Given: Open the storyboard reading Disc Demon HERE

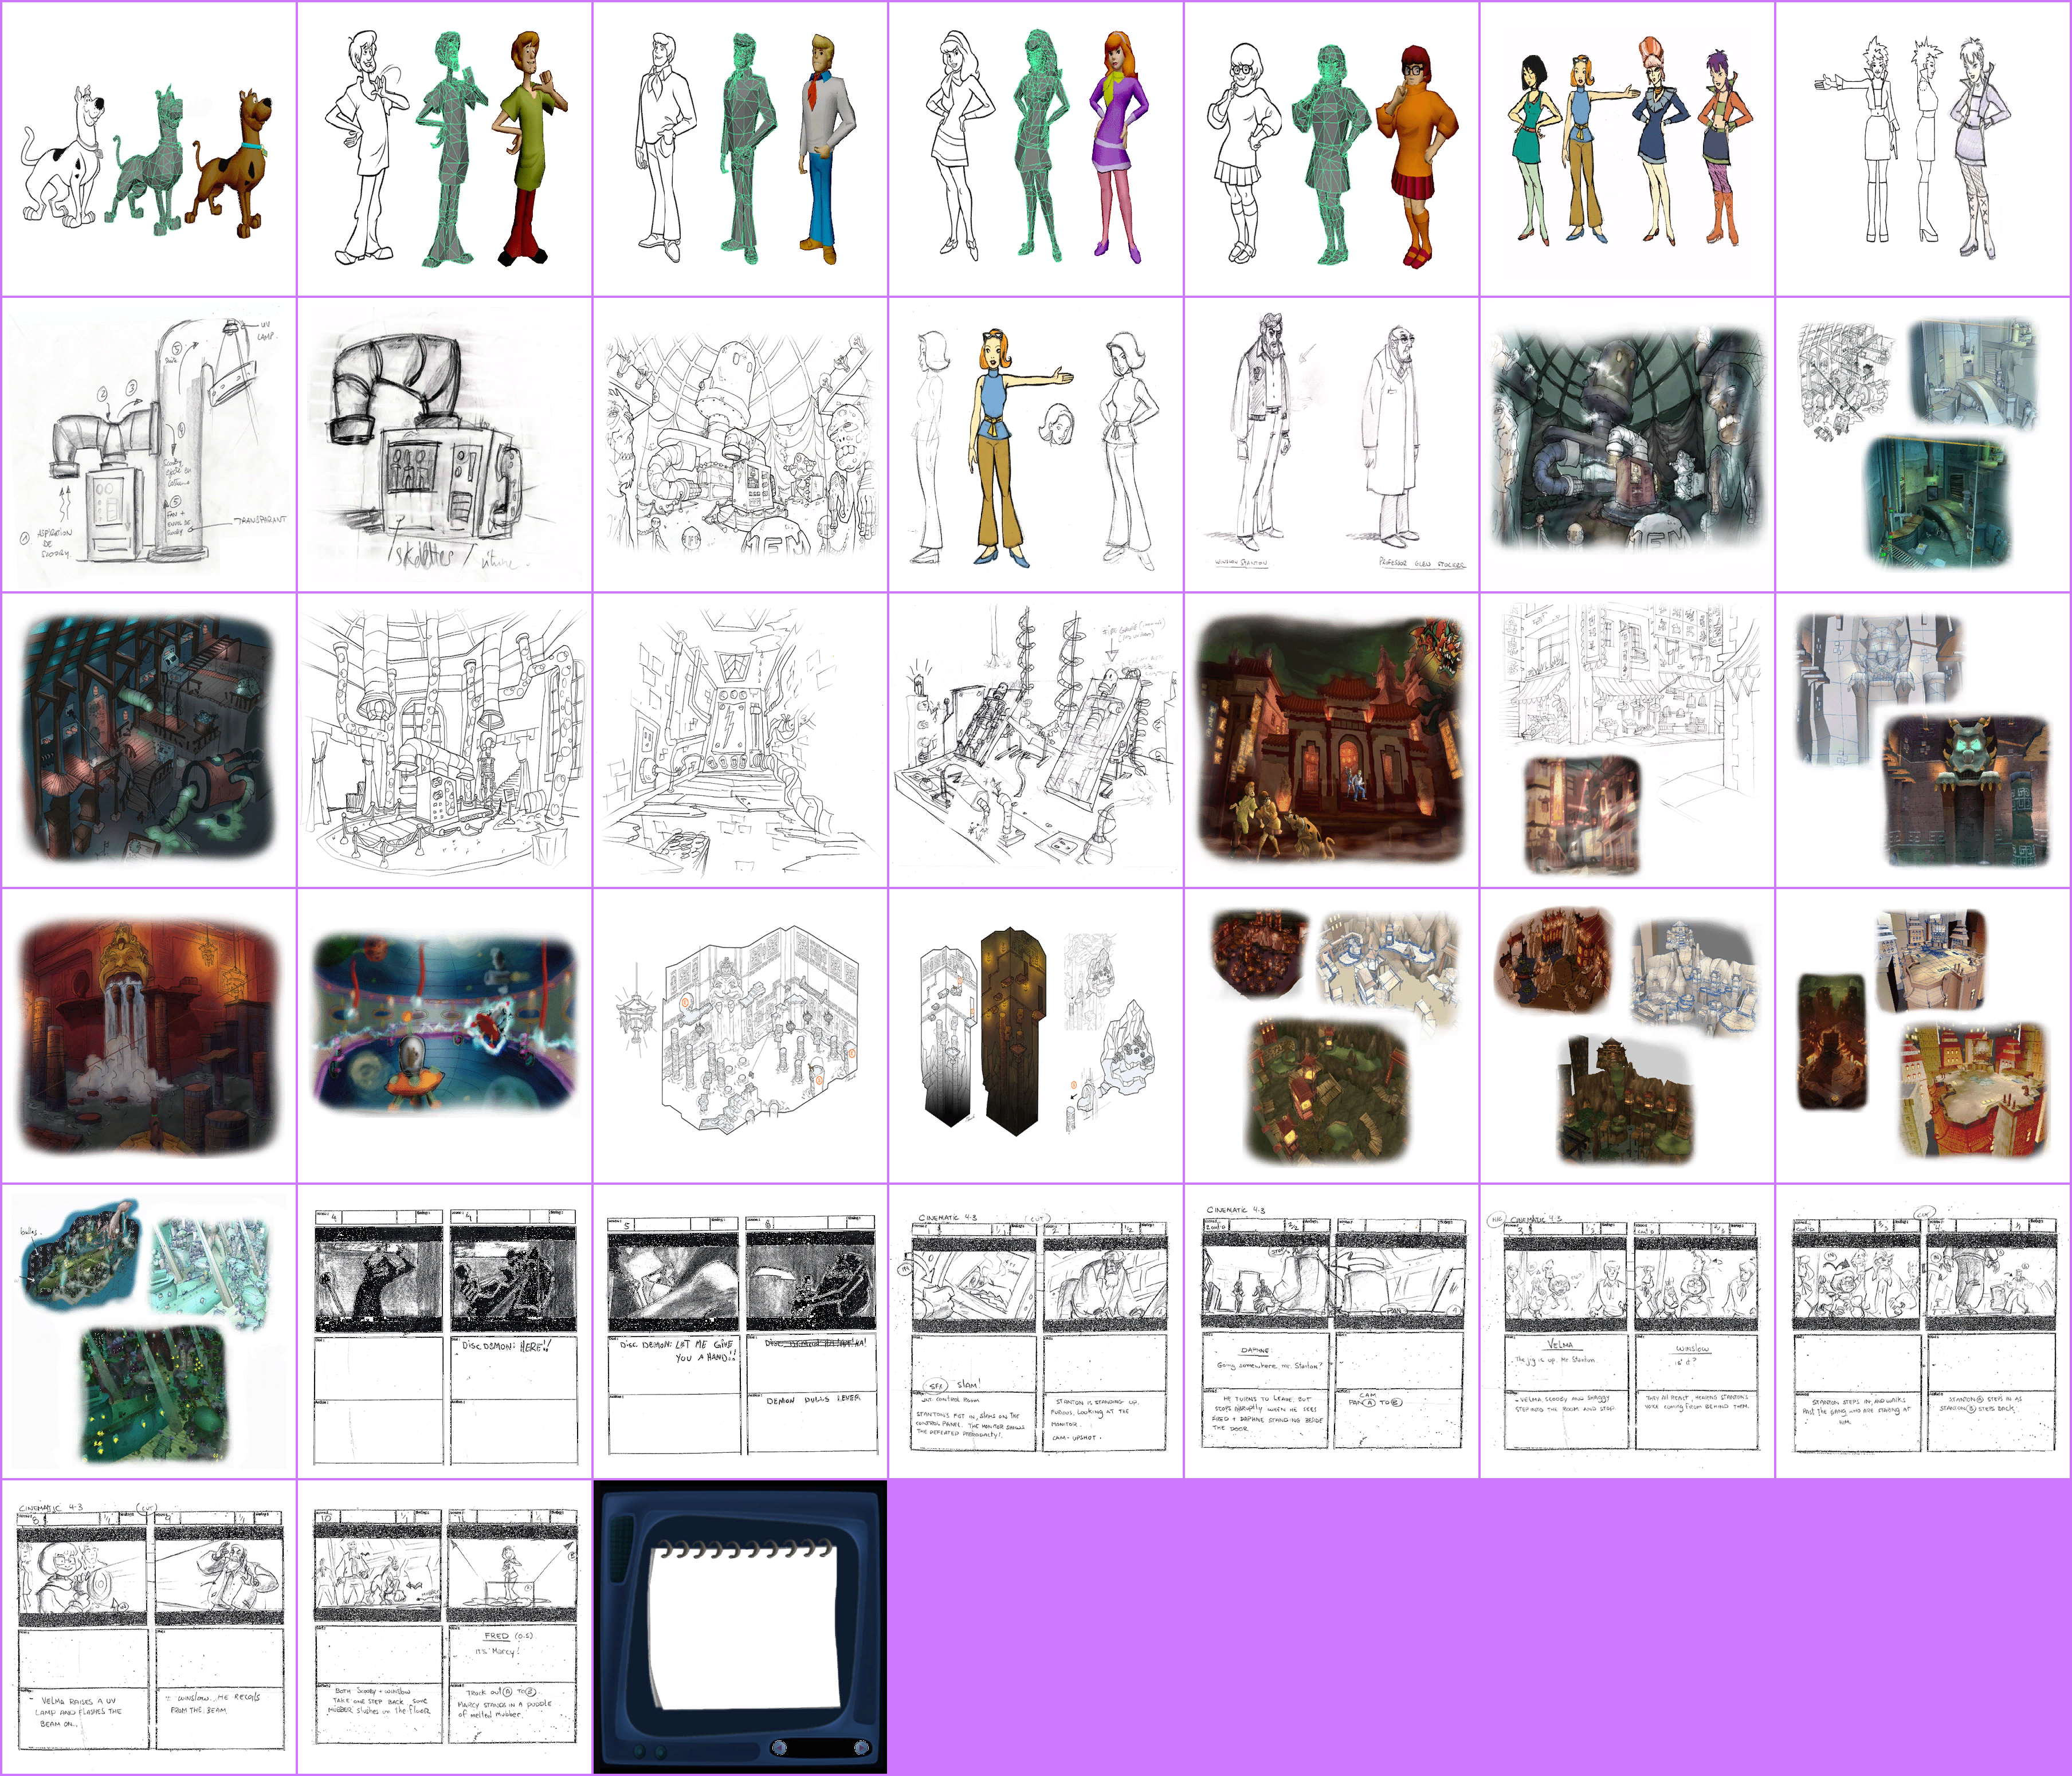Looking at the screenshot, I should click(444, 1332).
